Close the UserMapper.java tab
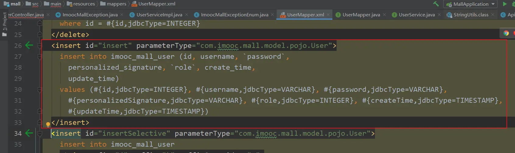This screenshot has height=153, width=515. 384,15
